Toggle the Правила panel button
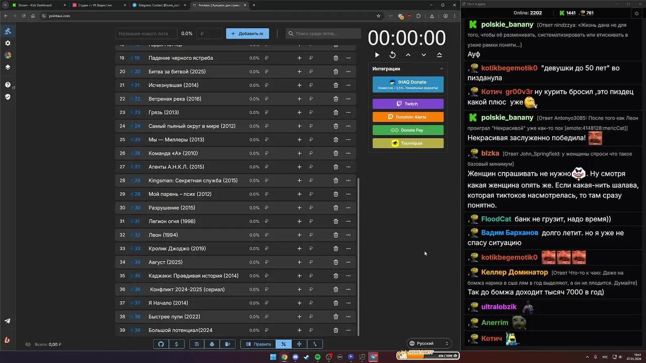Image resolution: width=646 pixels, height=363 pixels. [x=258, y=344]
